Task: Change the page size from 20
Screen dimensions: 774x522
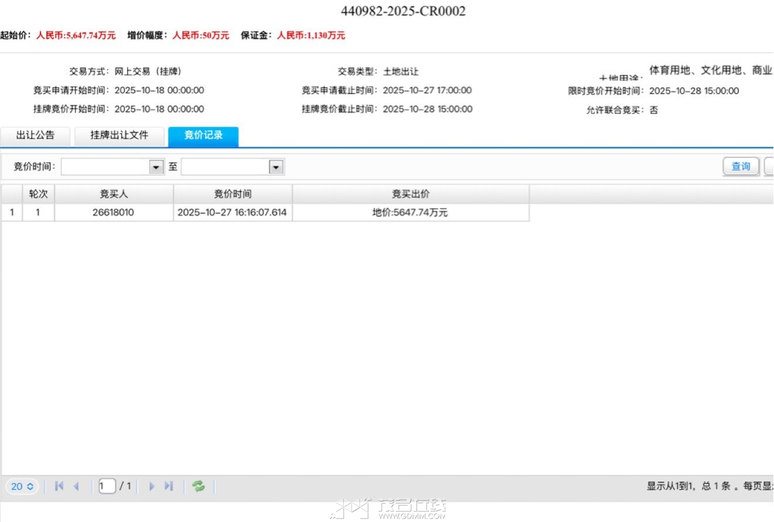Action: pos(23,486)
